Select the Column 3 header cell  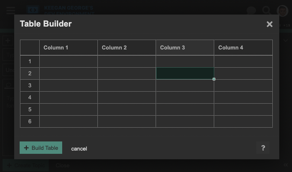point(185,48)
